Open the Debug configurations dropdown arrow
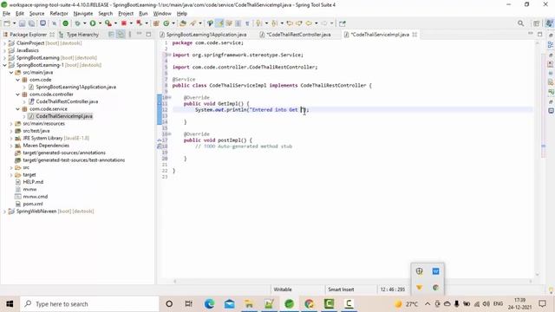Screen dimensions: 555x312 pos(84,23)
